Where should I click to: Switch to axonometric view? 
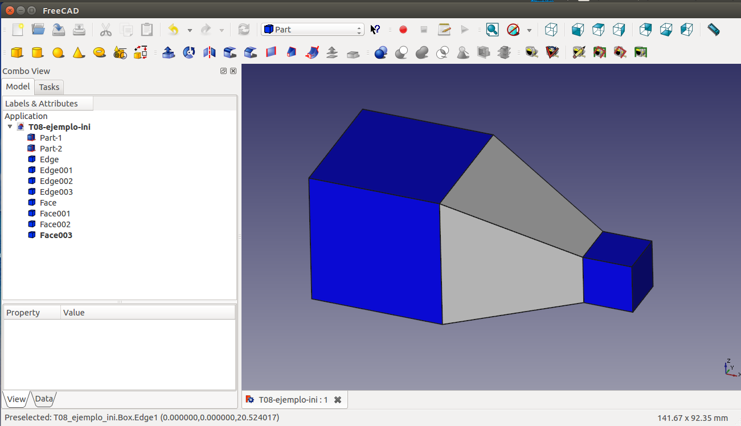[551, 30]
